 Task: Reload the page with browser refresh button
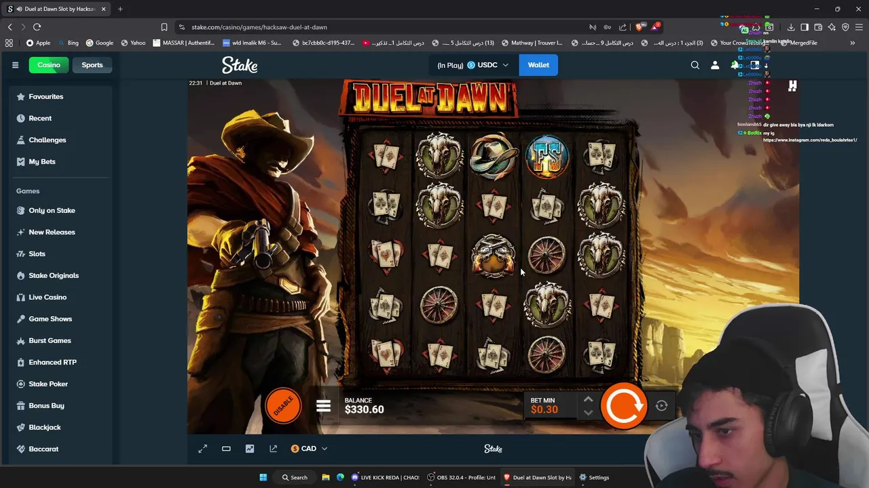pos(37,27)
